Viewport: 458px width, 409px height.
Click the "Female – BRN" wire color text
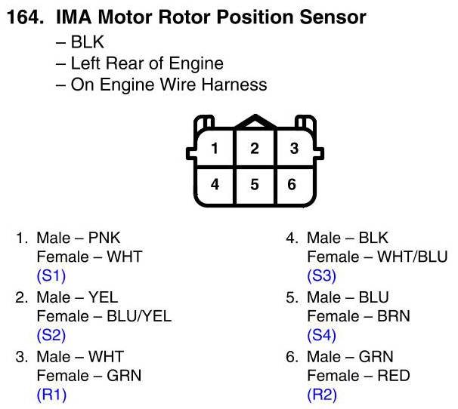click(x=358, y=316)
